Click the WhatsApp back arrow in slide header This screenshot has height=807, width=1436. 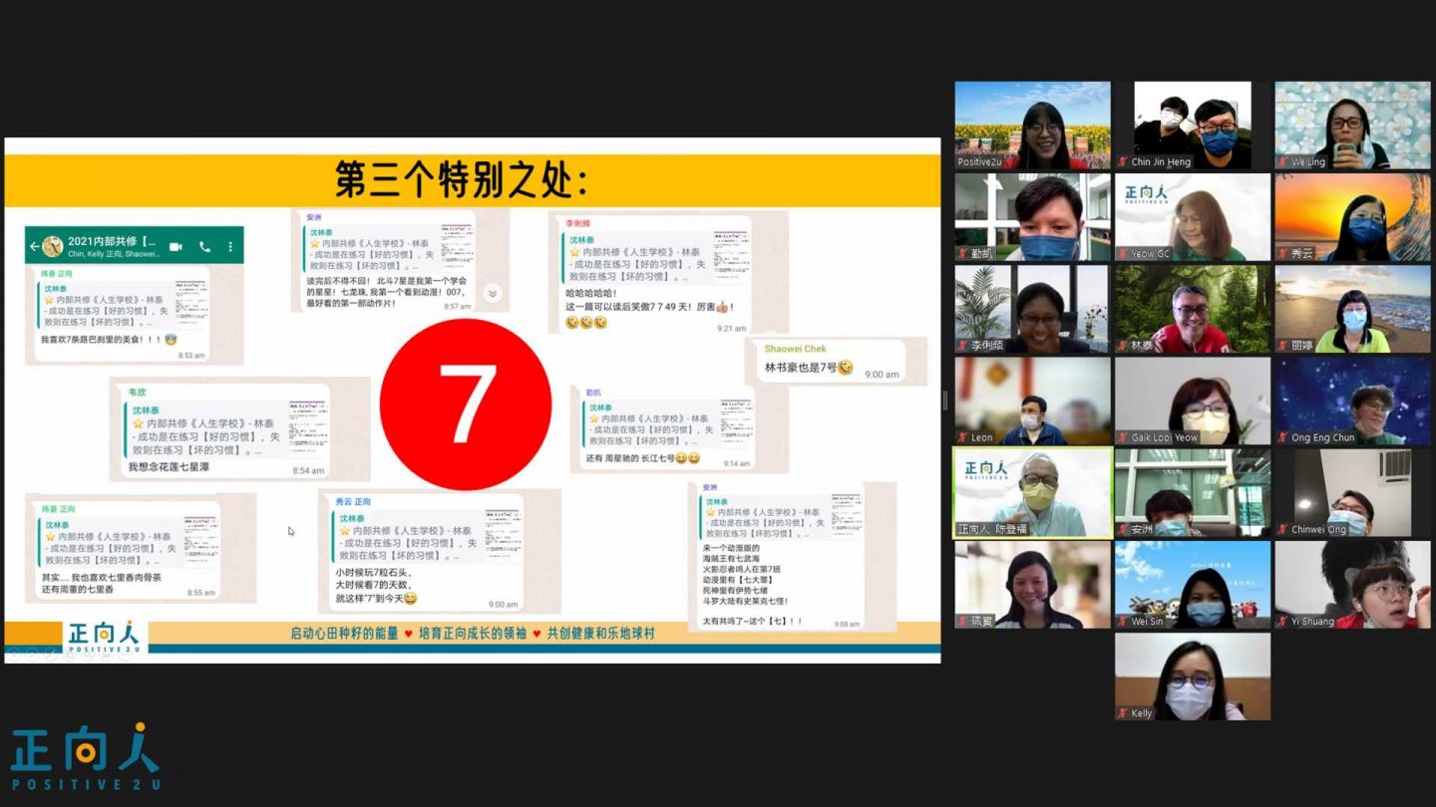point(35,246)
